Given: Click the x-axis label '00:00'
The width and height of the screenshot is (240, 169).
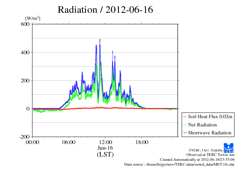Looking at the screenshot, I should tap(32, 142).
